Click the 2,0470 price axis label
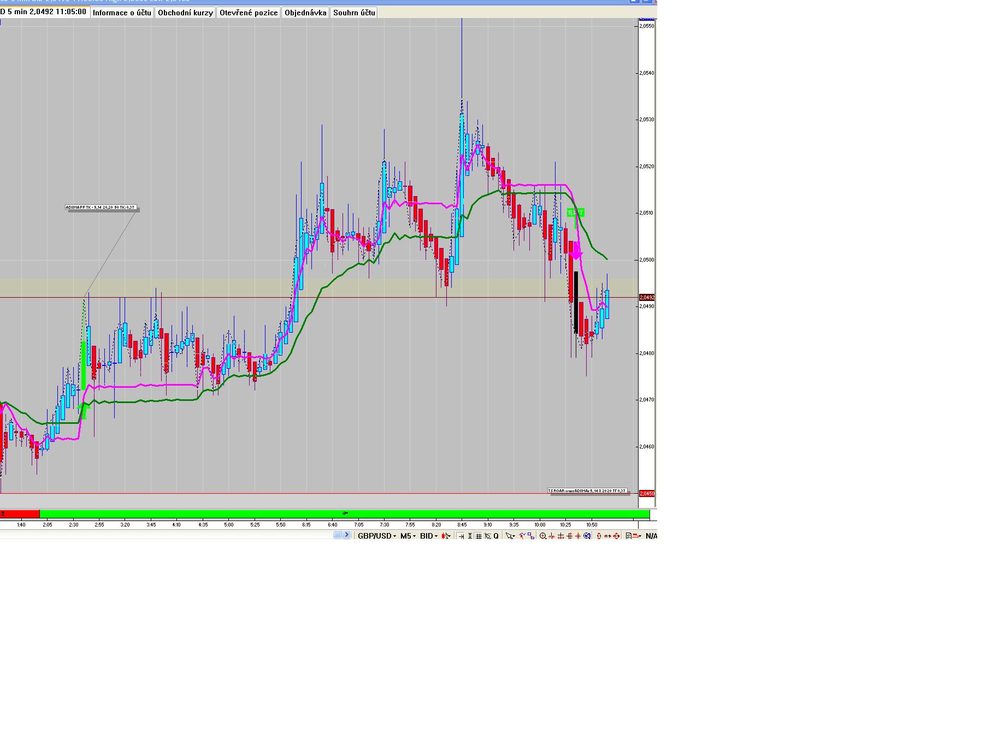This screenshot has height=733, width=992. click(647, 400)
